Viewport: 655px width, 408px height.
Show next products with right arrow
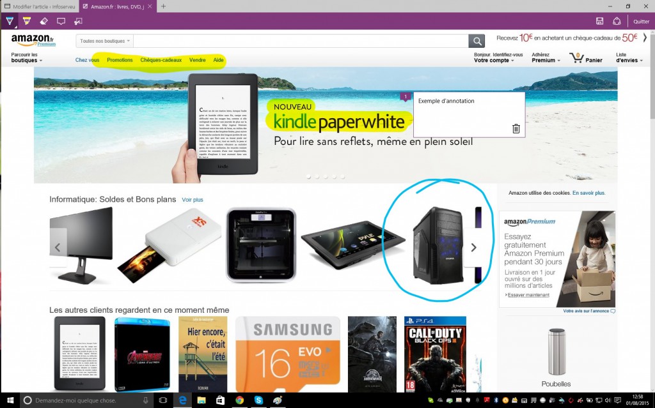coord(473,247)
